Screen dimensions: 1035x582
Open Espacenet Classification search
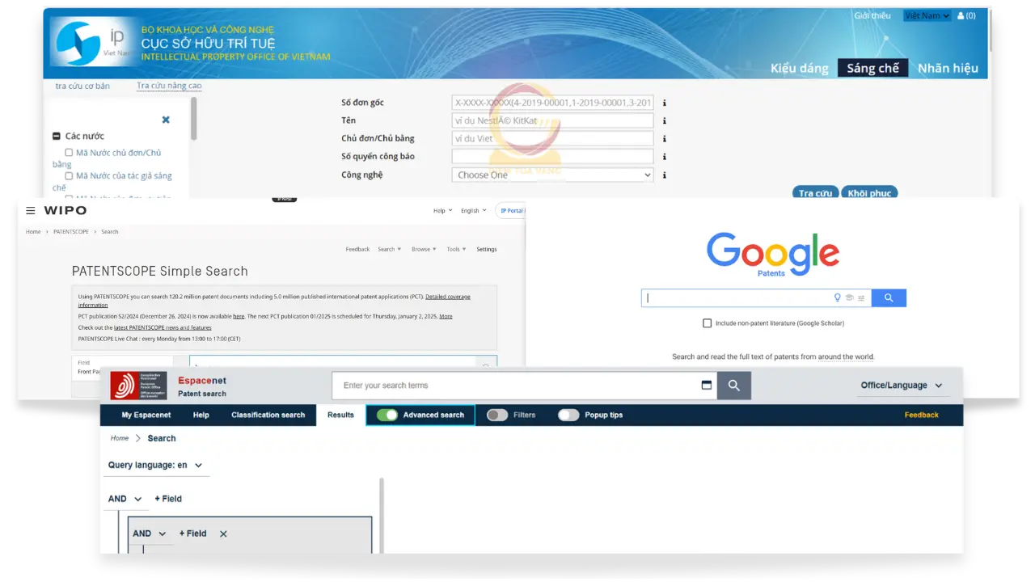268,415
